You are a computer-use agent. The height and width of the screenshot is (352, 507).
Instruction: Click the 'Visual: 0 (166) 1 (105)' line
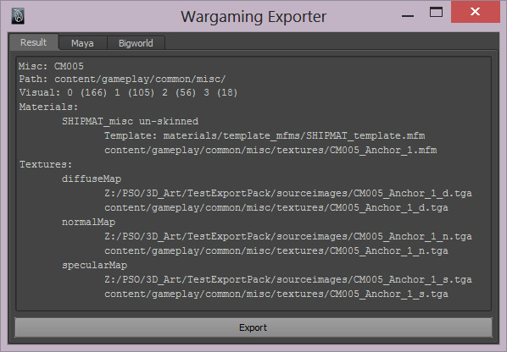pyautogui.click(x=128, y=92)
